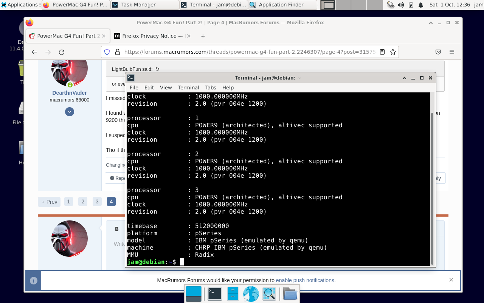484x303 pixels.
Task: Go to thread page 2
Action: (x=83, y=201)
